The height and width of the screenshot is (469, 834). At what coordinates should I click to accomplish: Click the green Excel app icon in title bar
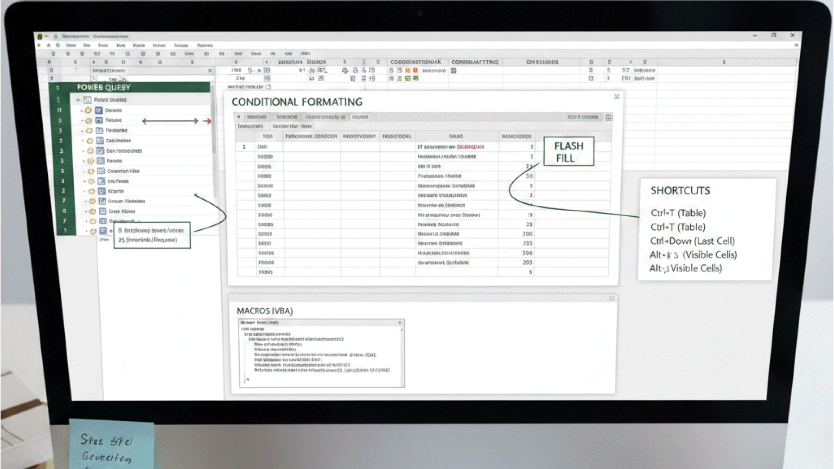coord(40,36)
